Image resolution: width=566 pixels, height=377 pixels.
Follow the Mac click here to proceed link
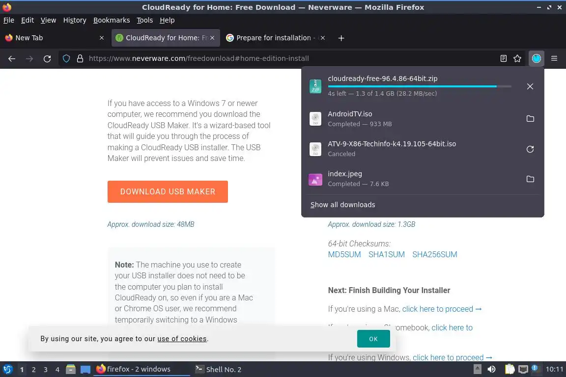(442, 309)
